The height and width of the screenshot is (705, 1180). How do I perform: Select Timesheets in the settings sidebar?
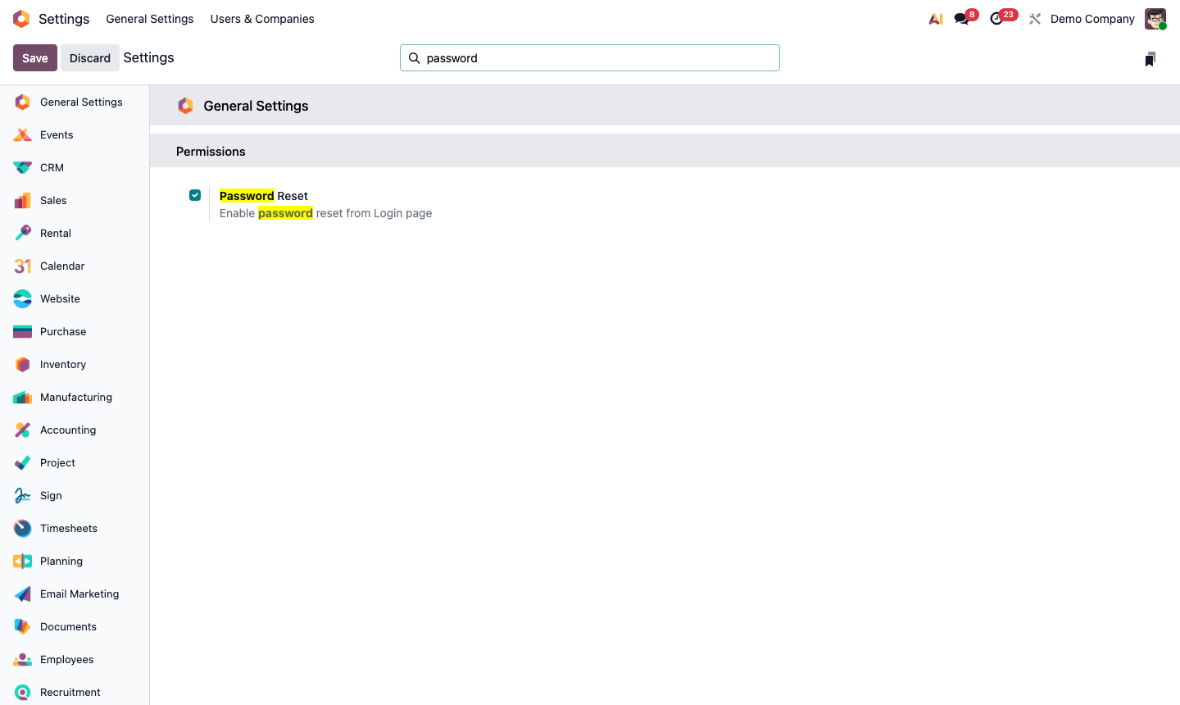[69, 528]
